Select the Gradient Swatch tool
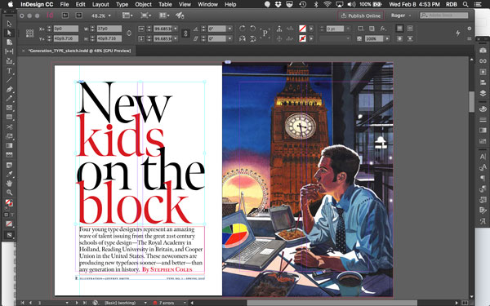The height and width of the screenshot is (306, 490). coord(9,145)
